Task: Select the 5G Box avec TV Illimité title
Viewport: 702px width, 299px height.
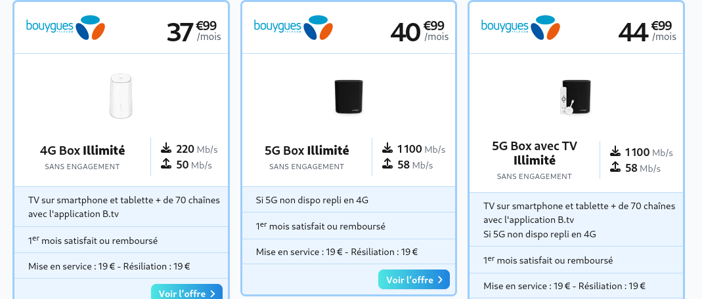Action: [534, 153]
